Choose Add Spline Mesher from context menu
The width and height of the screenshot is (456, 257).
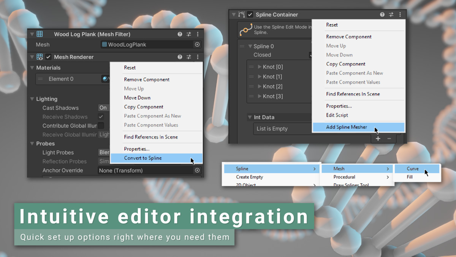[347, 127]
